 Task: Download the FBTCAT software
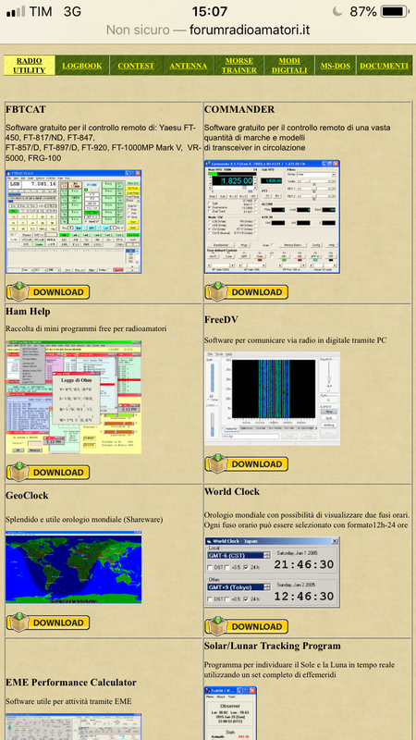click(x=48, y=291)
